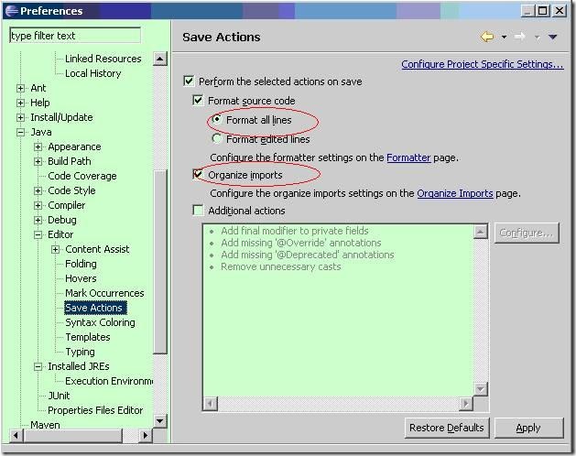The width and height of the screenshot is (576, 456).
Task: Click the Restore Defaults button
Action: 447,428
